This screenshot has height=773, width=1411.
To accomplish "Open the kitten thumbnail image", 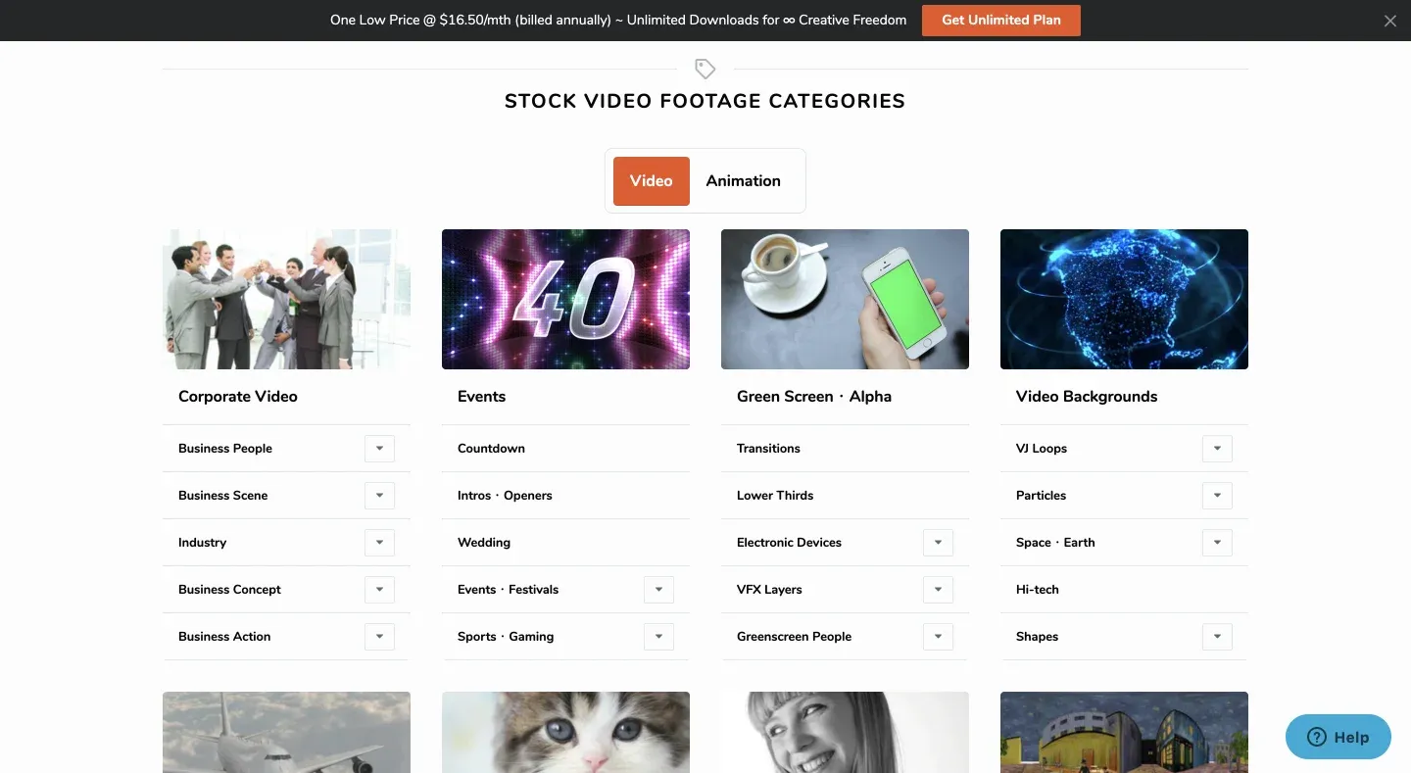I will tap(565, 732).
